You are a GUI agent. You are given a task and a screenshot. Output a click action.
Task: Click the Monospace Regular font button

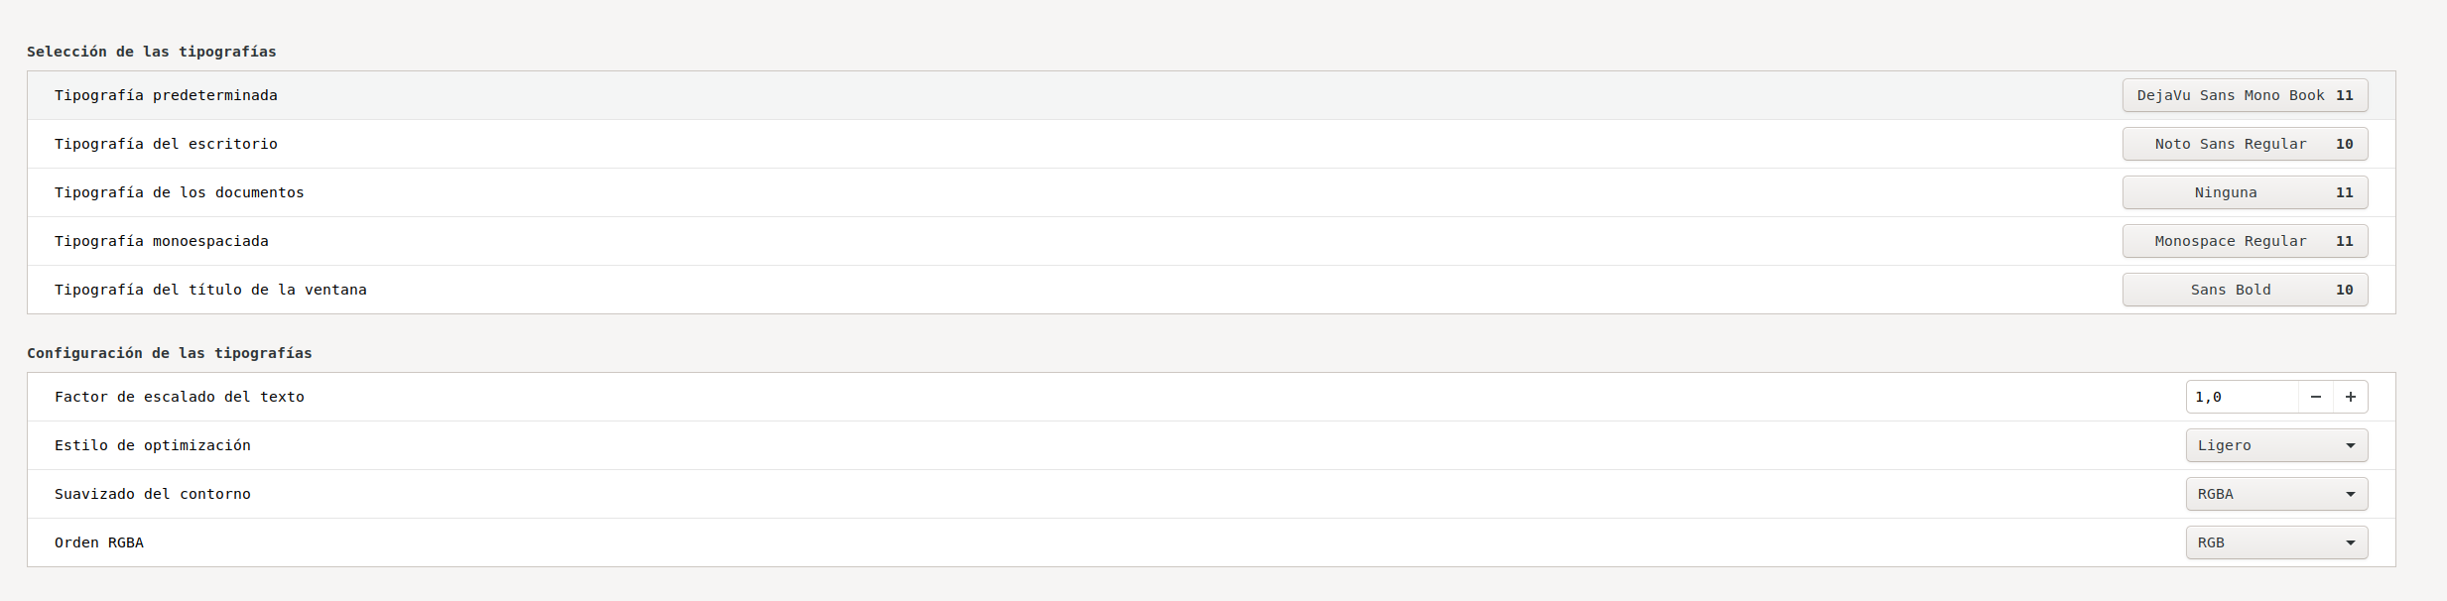2245,241
